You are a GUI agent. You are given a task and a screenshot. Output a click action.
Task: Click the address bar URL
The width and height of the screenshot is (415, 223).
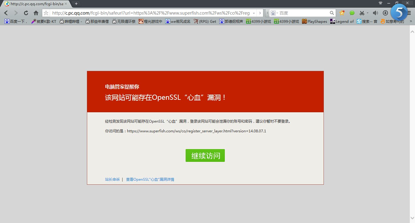coord(151,13)
